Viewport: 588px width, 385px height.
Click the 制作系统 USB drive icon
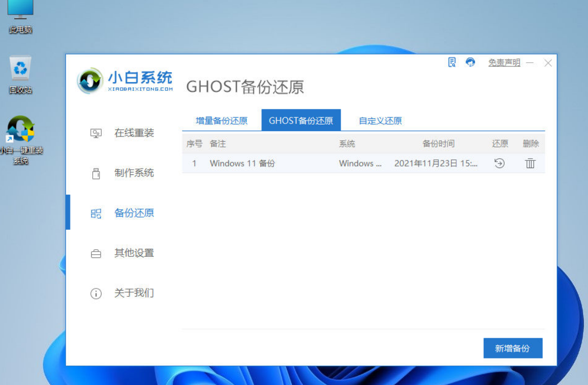point(96,173)
